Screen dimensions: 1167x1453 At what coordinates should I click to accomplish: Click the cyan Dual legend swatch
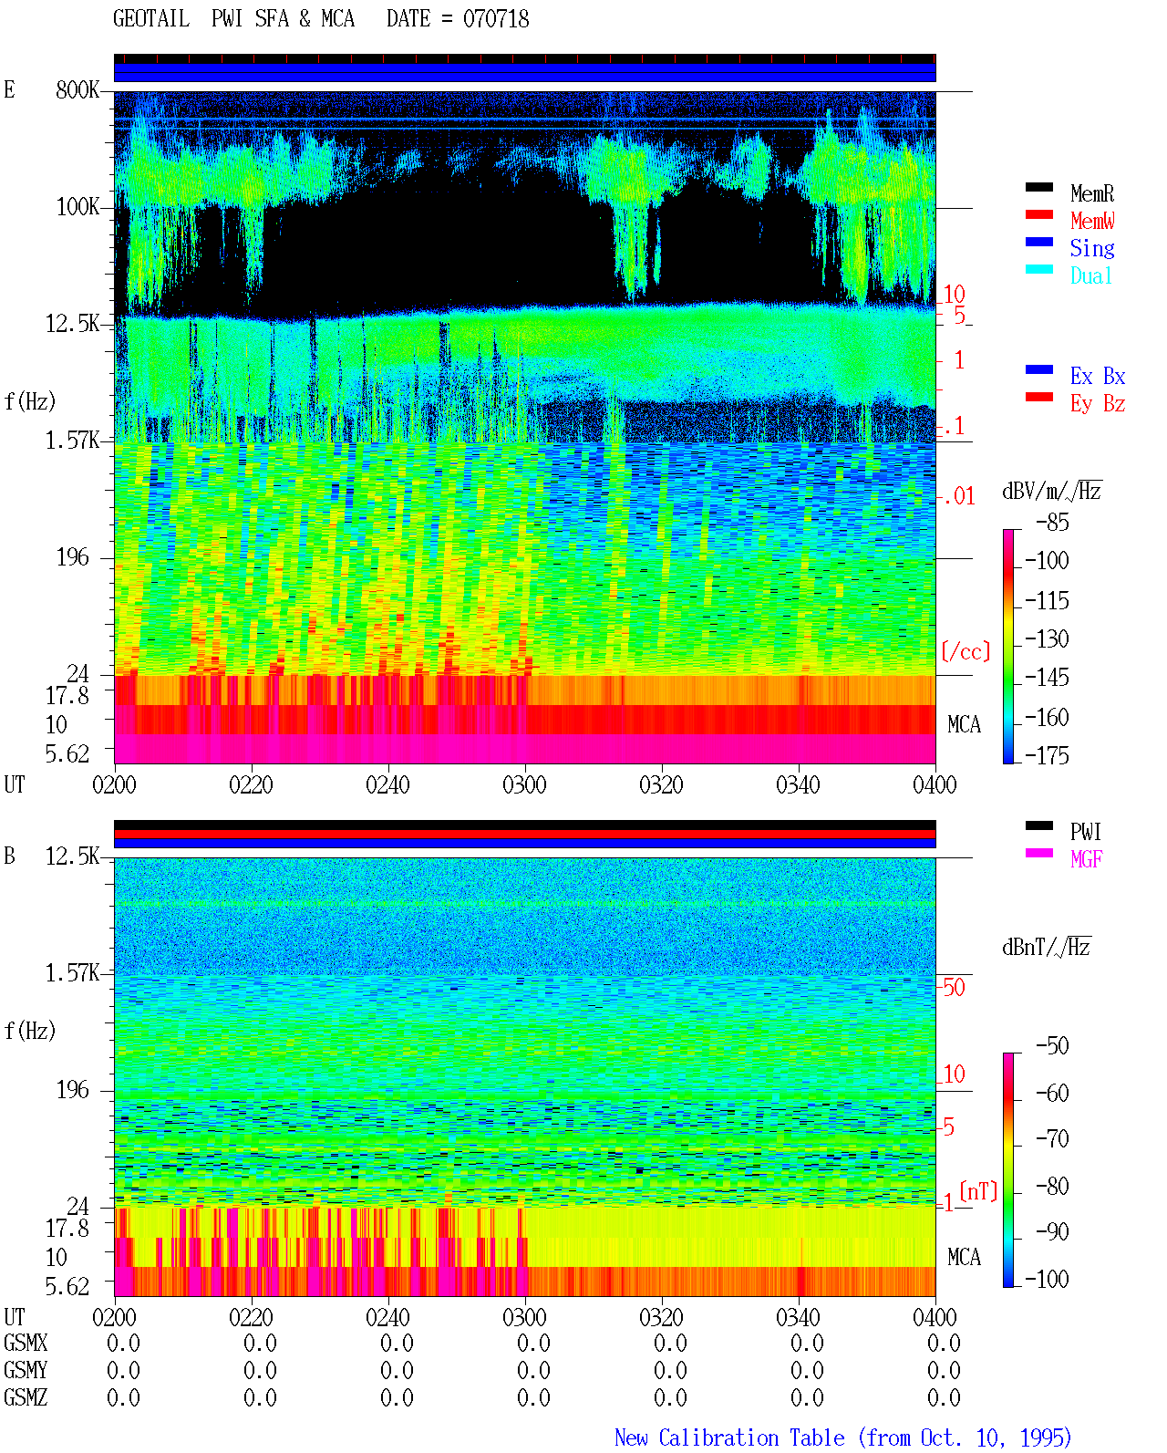tap(1039, 270)
